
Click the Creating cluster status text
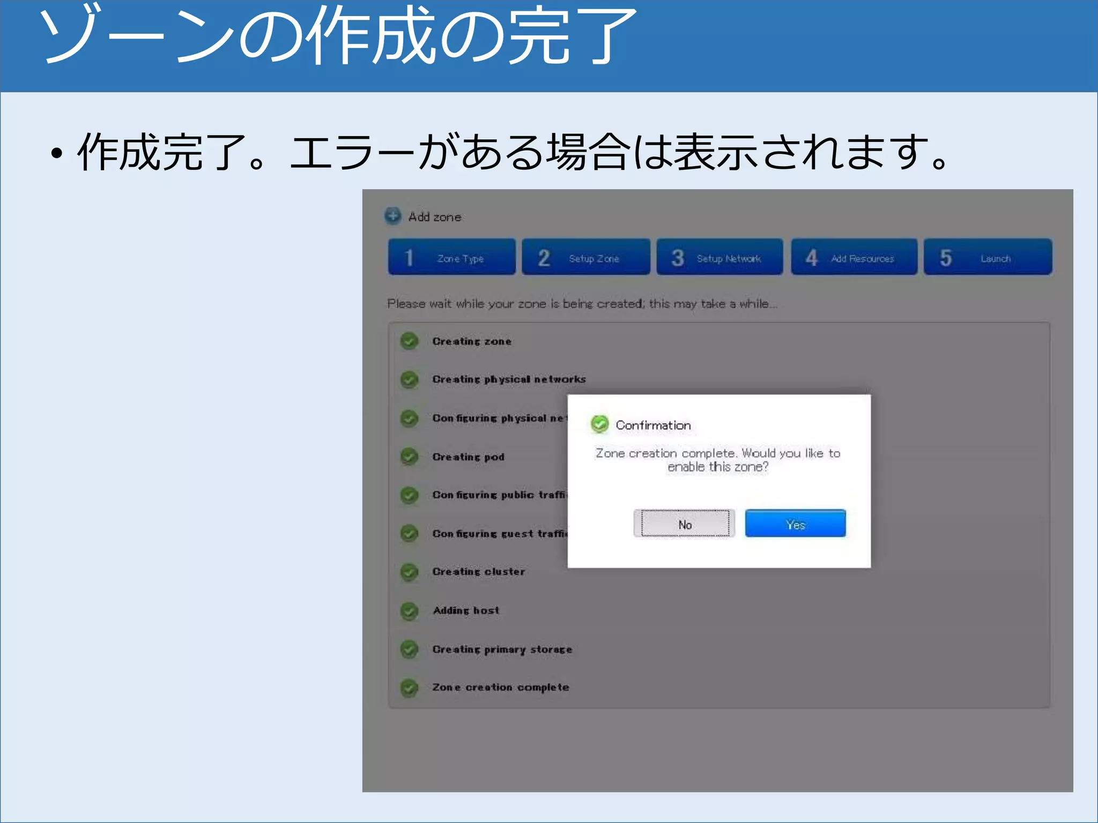click(478, 572)
